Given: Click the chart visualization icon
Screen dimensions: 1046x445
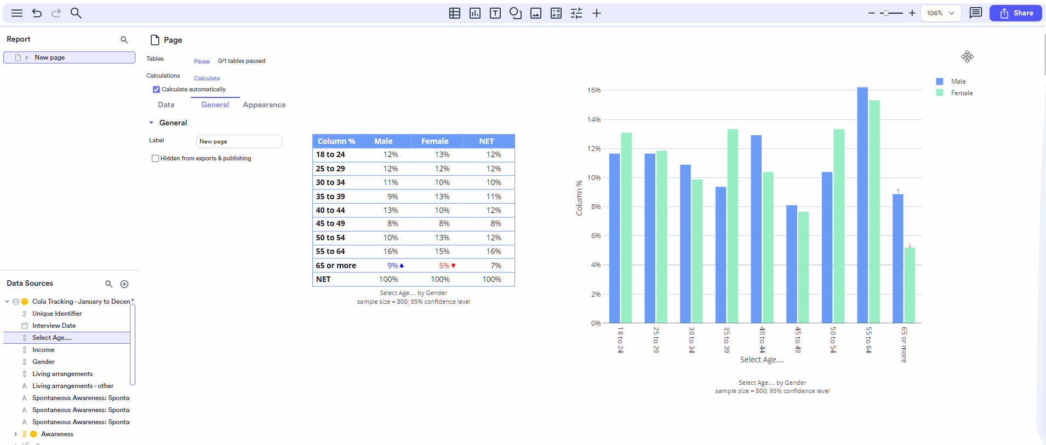Looking at the screenshot, I should coord(475,13).
